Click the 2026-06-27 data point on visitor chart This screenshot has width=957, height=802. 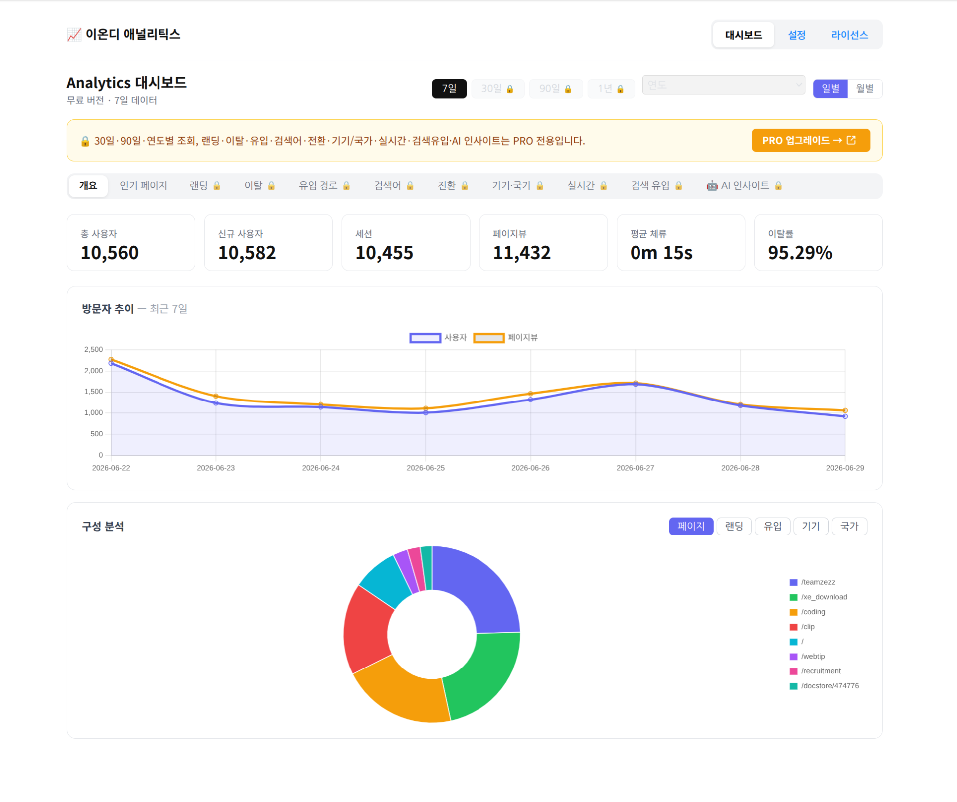pos(635,384)
